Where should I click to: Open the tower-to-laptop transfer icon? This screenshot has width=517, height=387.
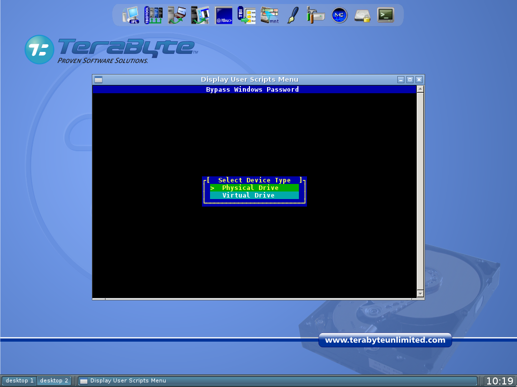(x=177, y=15)
